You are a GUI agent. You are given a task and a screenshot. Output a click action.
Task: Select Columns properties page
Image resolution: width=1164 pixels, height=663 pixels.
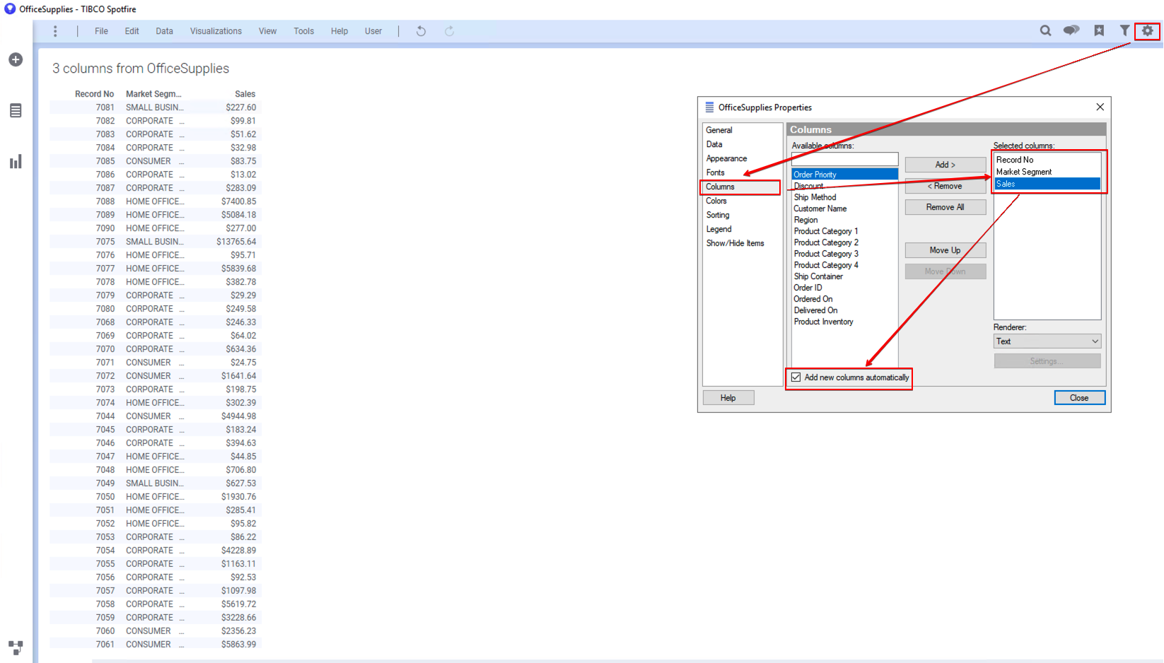click(740, 187)
